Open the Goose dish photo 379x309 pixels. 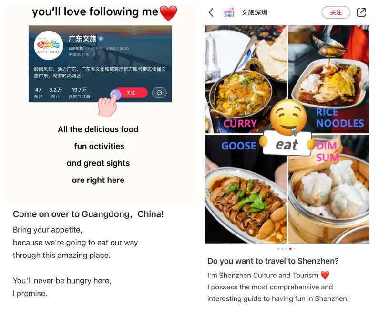click(x=246, y=189)
